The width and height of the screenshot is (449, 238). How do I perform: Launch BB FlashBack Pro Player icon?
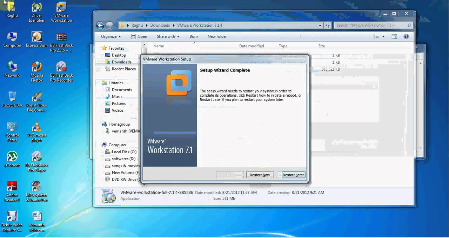coord(36,162)
